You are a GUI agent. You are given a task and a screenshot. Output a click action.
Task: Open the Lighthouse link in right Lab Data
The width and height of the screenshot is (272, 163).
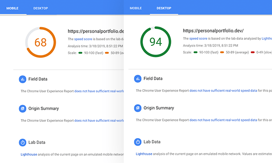click(144, 154)
